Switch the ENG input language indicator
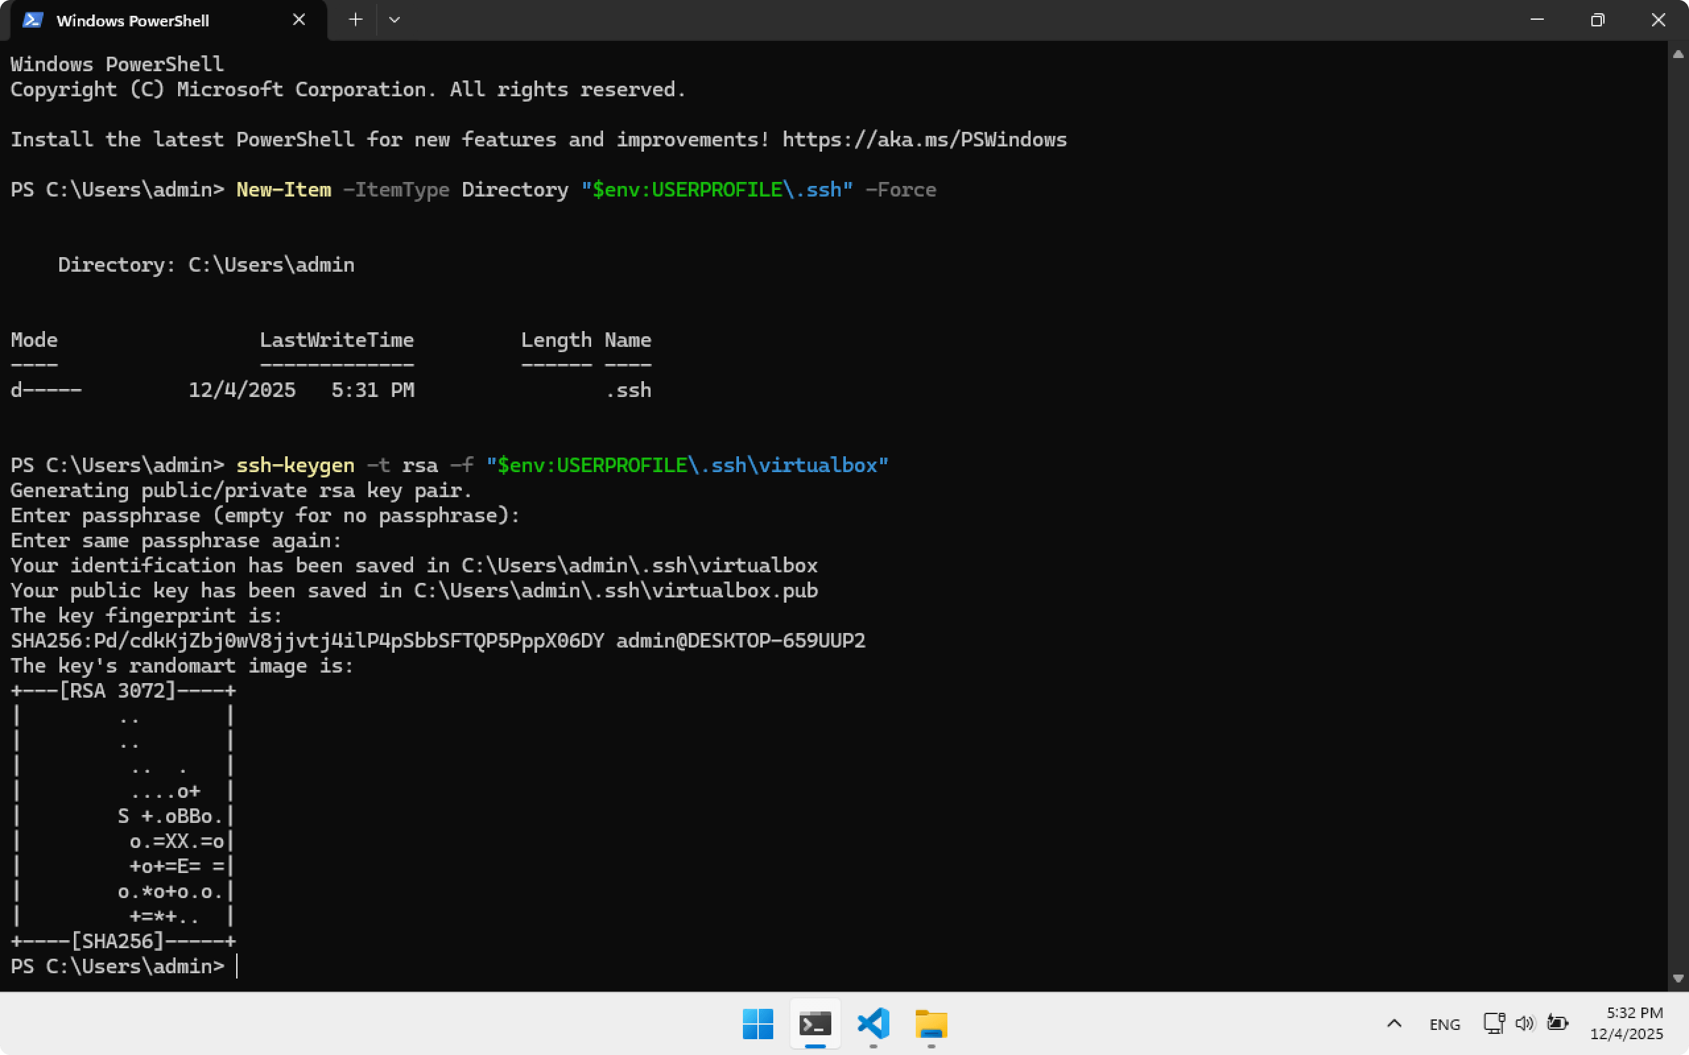 (1444, 1023)
